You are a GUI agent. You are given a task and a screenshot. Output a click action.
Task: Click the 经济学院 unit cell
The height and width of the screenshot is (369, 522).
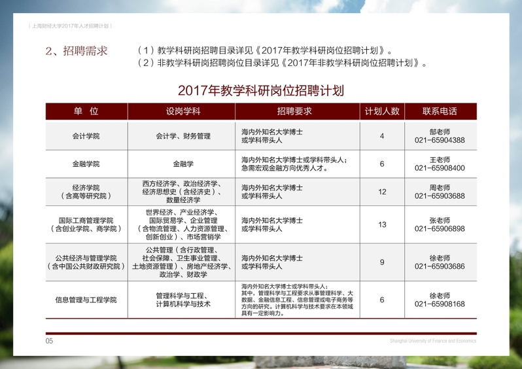tap(86, 191)
